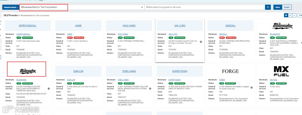Click serial number 74166352 on QUIK-LOK card
The height and width of the screenshot is (115, 302).
click(x=71, y=95)
